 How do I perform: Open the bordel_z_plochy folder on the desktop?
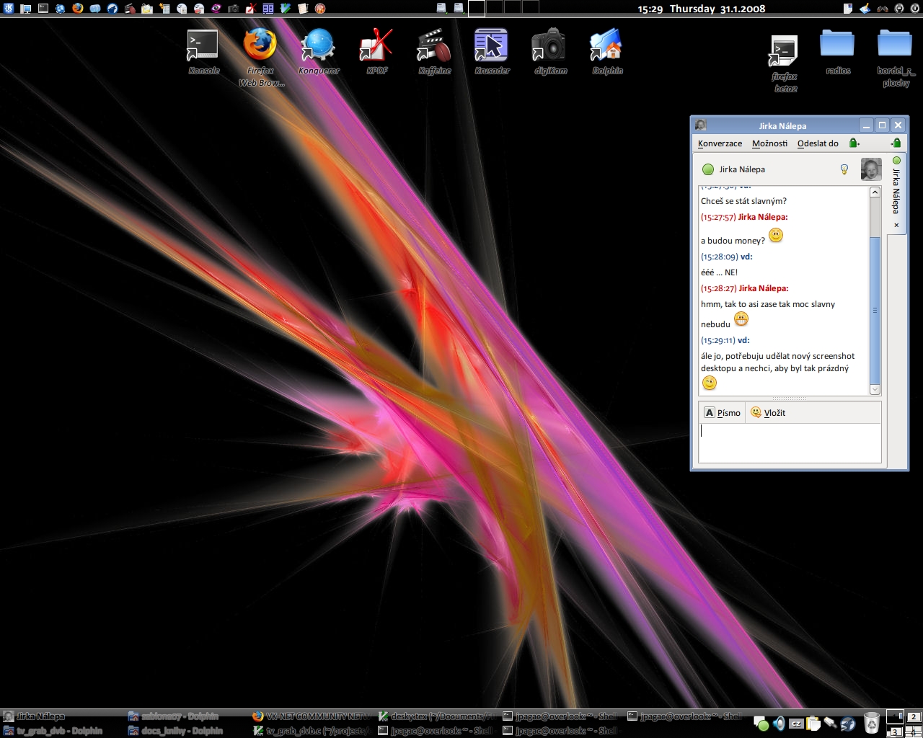[896, 58]
